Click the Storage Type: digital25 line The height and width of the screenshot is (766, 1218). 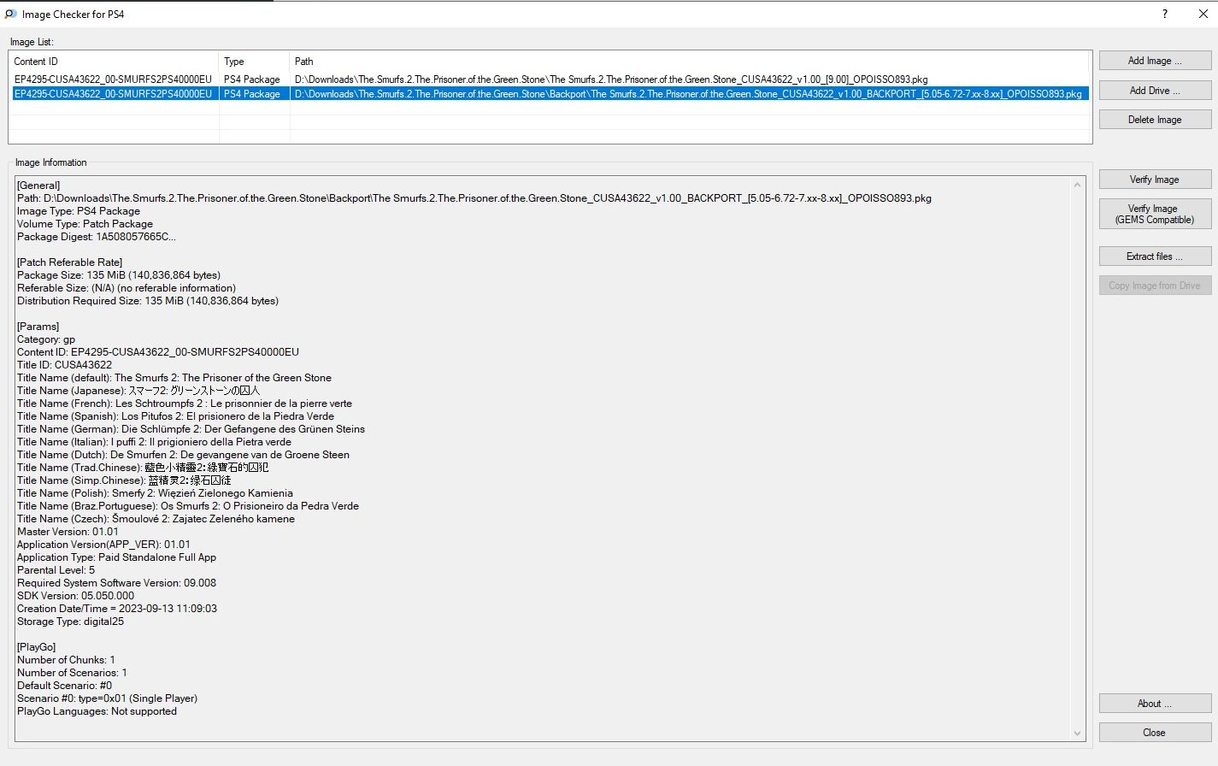point(70,622)
